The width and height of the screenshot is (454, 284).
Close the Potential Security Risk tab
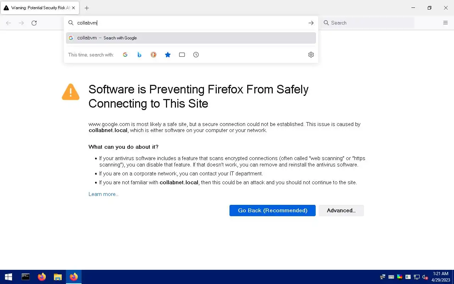coord(73,8)
